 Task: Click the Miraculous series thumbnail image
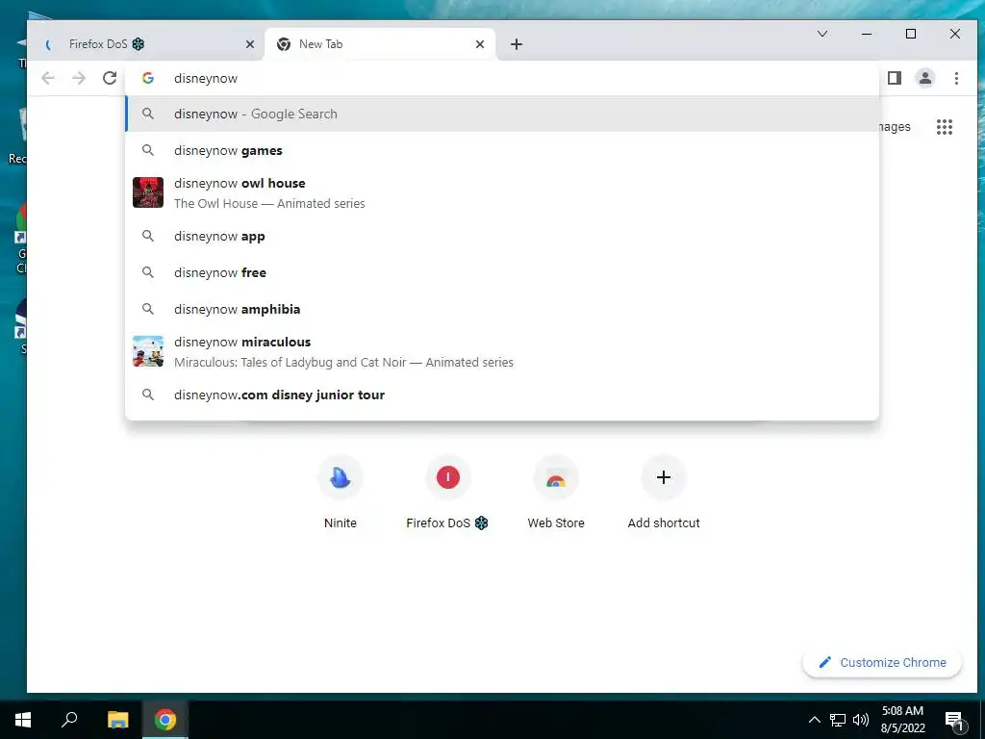pos(148,351)
